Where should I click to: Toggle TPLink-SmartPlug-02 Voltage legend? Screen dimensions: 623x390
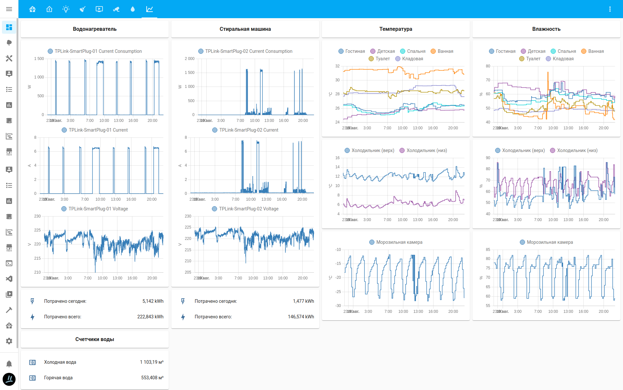(245, 209)
